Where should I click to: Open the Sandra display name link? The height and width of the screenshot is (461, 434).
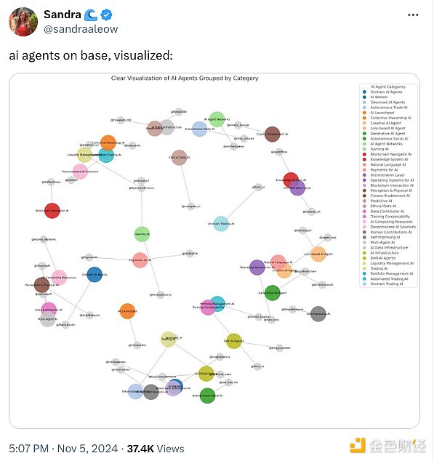[63, 15]
